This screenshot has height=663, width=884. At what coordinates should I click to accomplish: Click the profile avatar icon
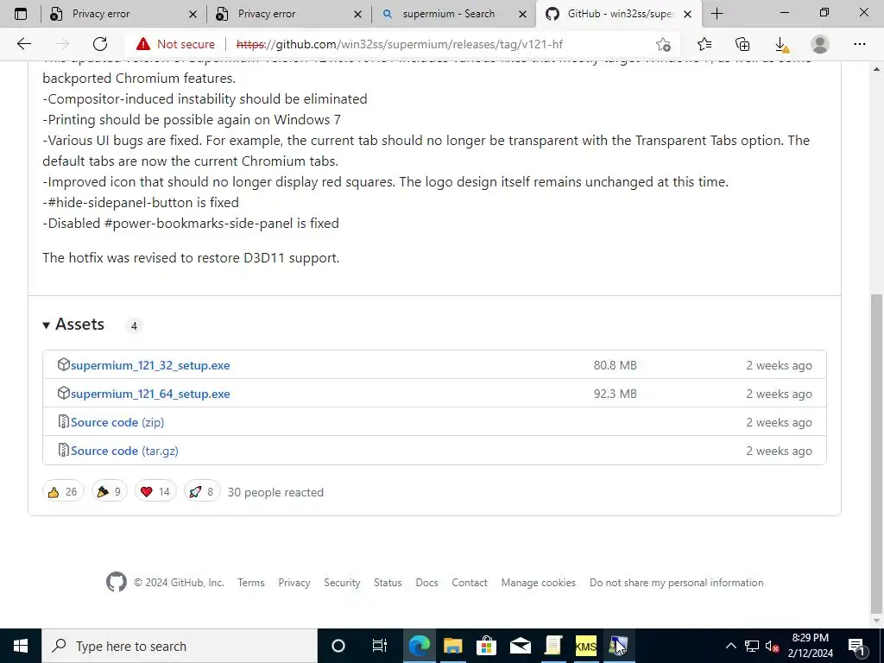click(x=820, y=44)
